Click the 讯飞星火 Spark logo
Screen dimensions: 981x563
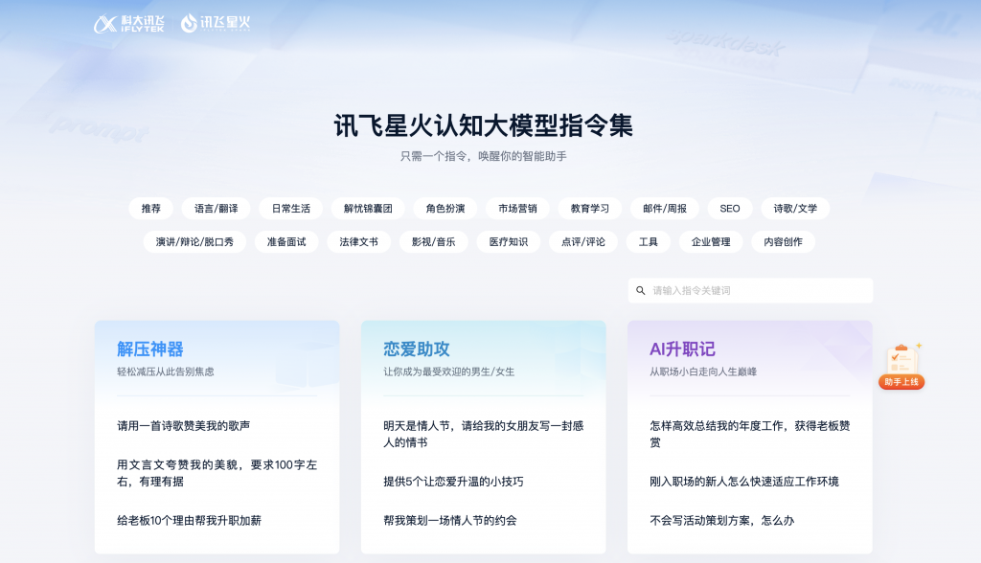216,23
